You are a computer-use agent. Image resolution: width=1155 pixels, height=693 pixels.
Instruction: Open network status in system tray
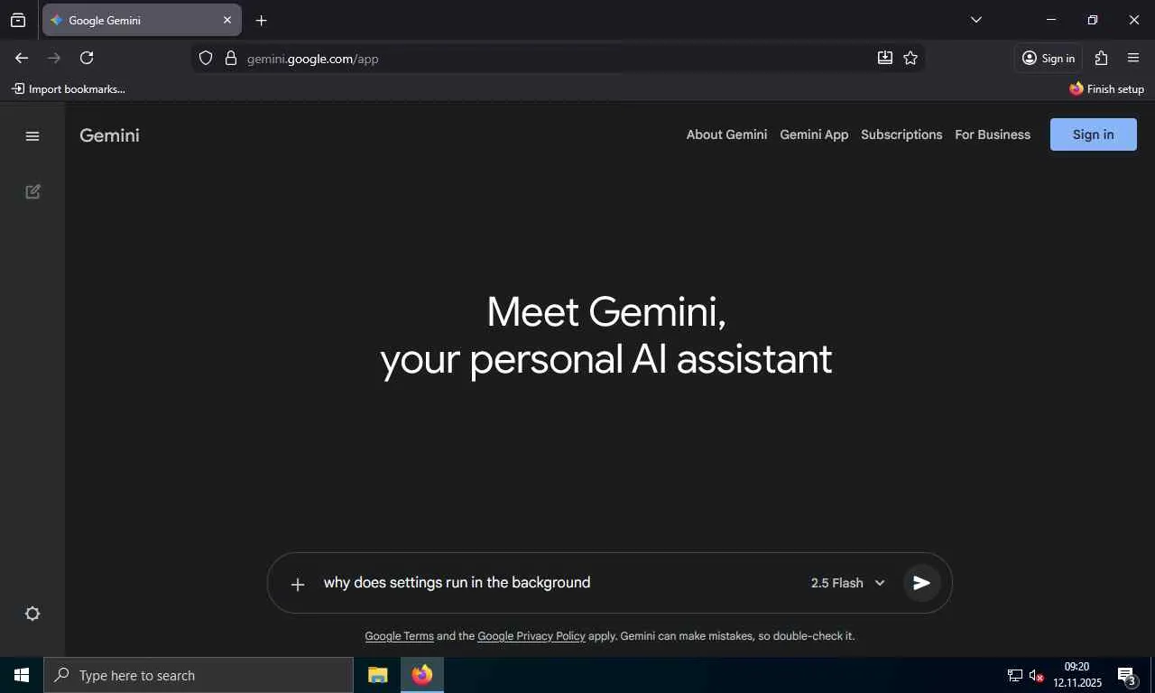point(1015,675)
